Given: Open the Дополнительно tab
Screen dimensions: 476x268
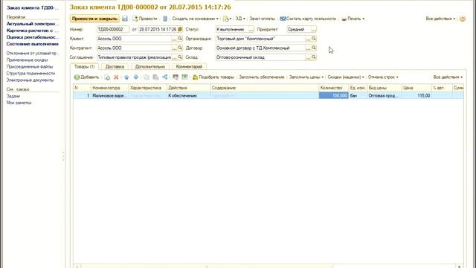Looking at the screenshot, I should pos(150,66).
